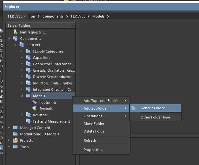Screen dimensions: 199x165
Task: Click the Part requests icon
Action: [x=15, y=32]
